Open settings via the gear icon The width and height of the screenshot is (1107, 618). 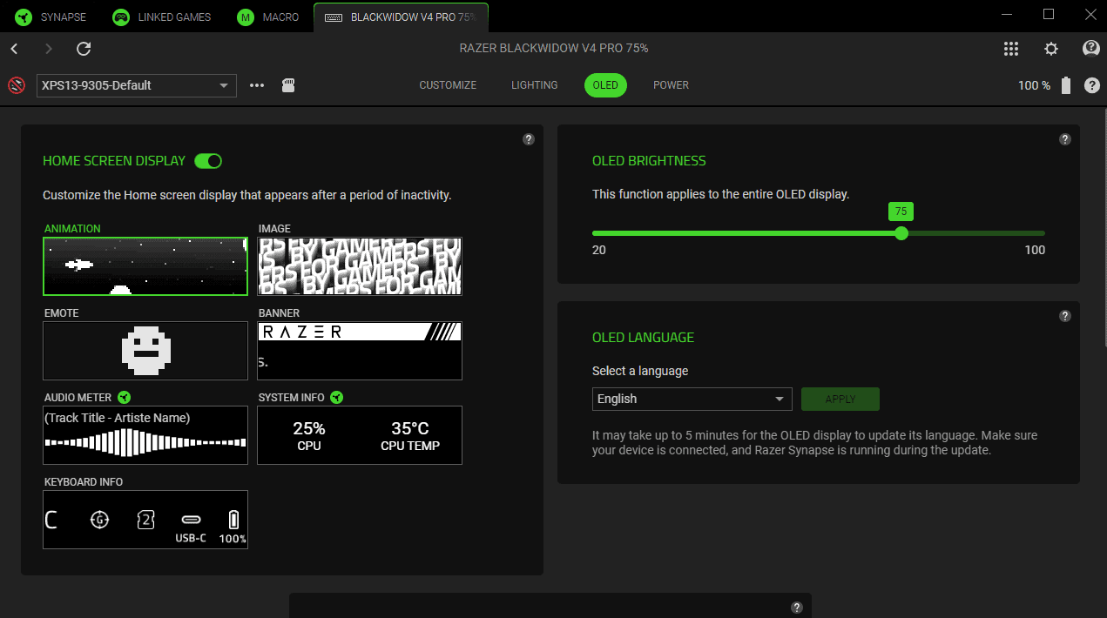pos(1051,49)
